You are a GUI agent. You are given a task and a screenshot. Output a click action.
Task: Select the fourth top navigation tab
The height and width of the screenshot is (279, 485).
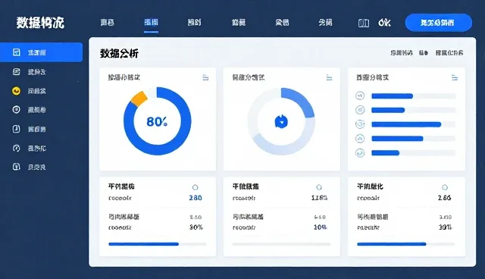[x=239, y=22]
